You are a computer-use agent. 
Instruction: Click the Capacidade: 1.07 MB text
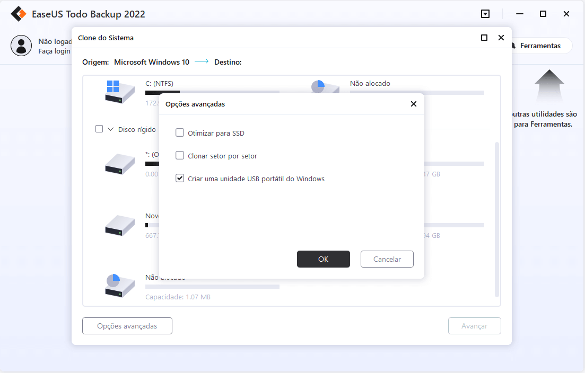point(178,297)
